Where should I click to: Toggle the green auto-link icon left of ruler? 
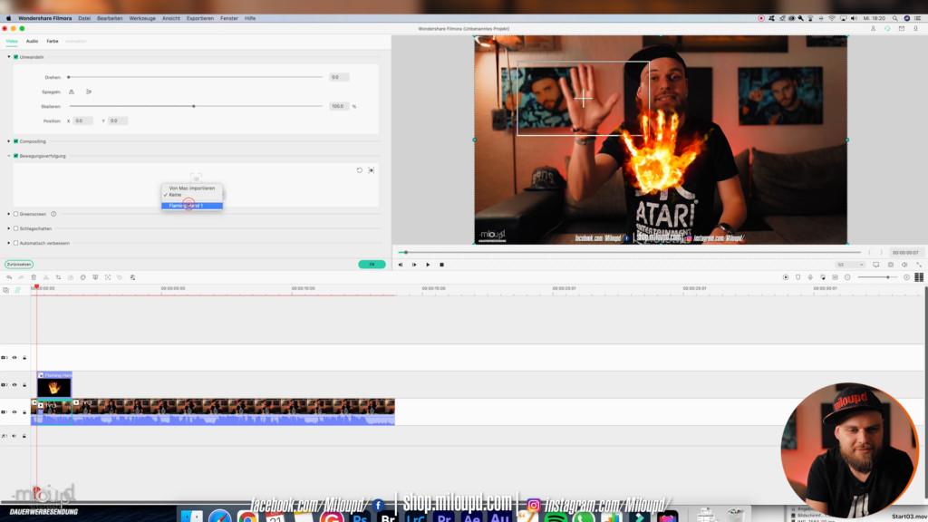tap(18, 290)
